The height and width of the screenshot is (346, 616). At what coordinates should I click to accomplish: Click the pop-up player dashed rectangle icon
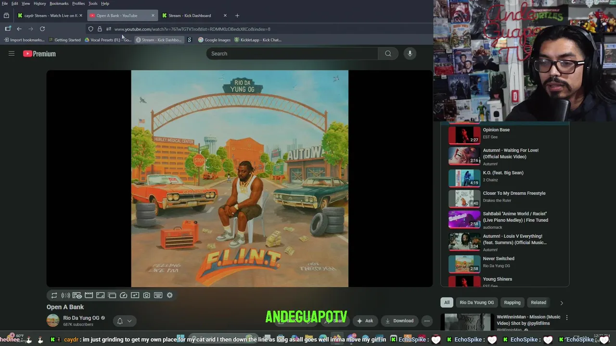[112, 295]
